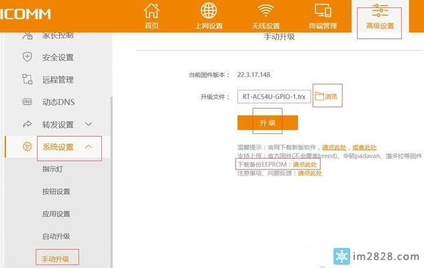The width and height of the screenshot is (424, 268).
Task: Click the 安全设置 shield icon
Action: pyautogui.click(x=28, y=58)
